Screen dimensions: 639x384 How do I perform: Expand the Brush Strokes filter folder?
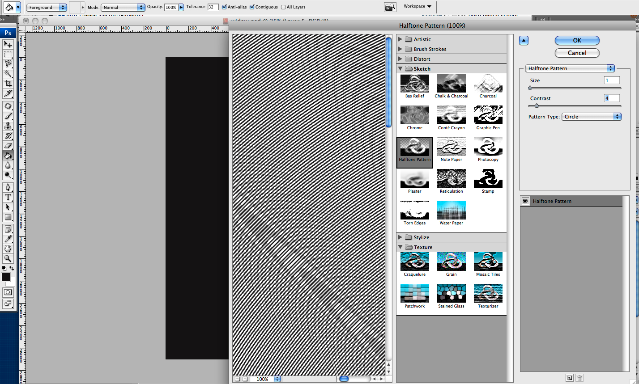400,49
